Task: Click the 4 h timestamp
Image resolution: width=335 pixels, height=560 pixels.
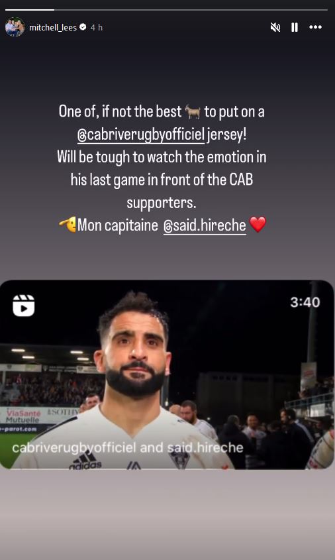Action: [96, 27]
